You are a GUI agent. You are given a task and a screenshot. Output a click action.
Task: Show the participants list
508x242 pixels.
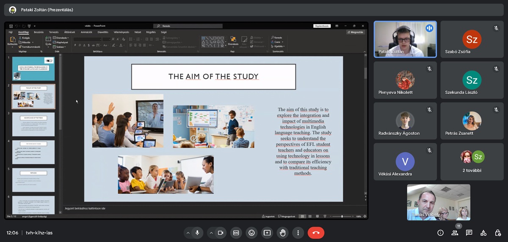point(455,233)
